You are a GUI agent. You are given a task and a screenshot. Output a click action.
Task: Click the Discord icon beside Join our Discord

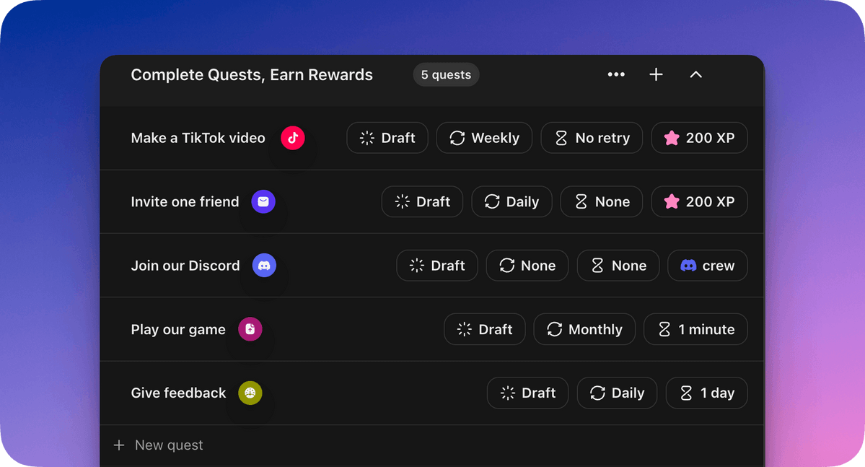click(x=264, y=266)
